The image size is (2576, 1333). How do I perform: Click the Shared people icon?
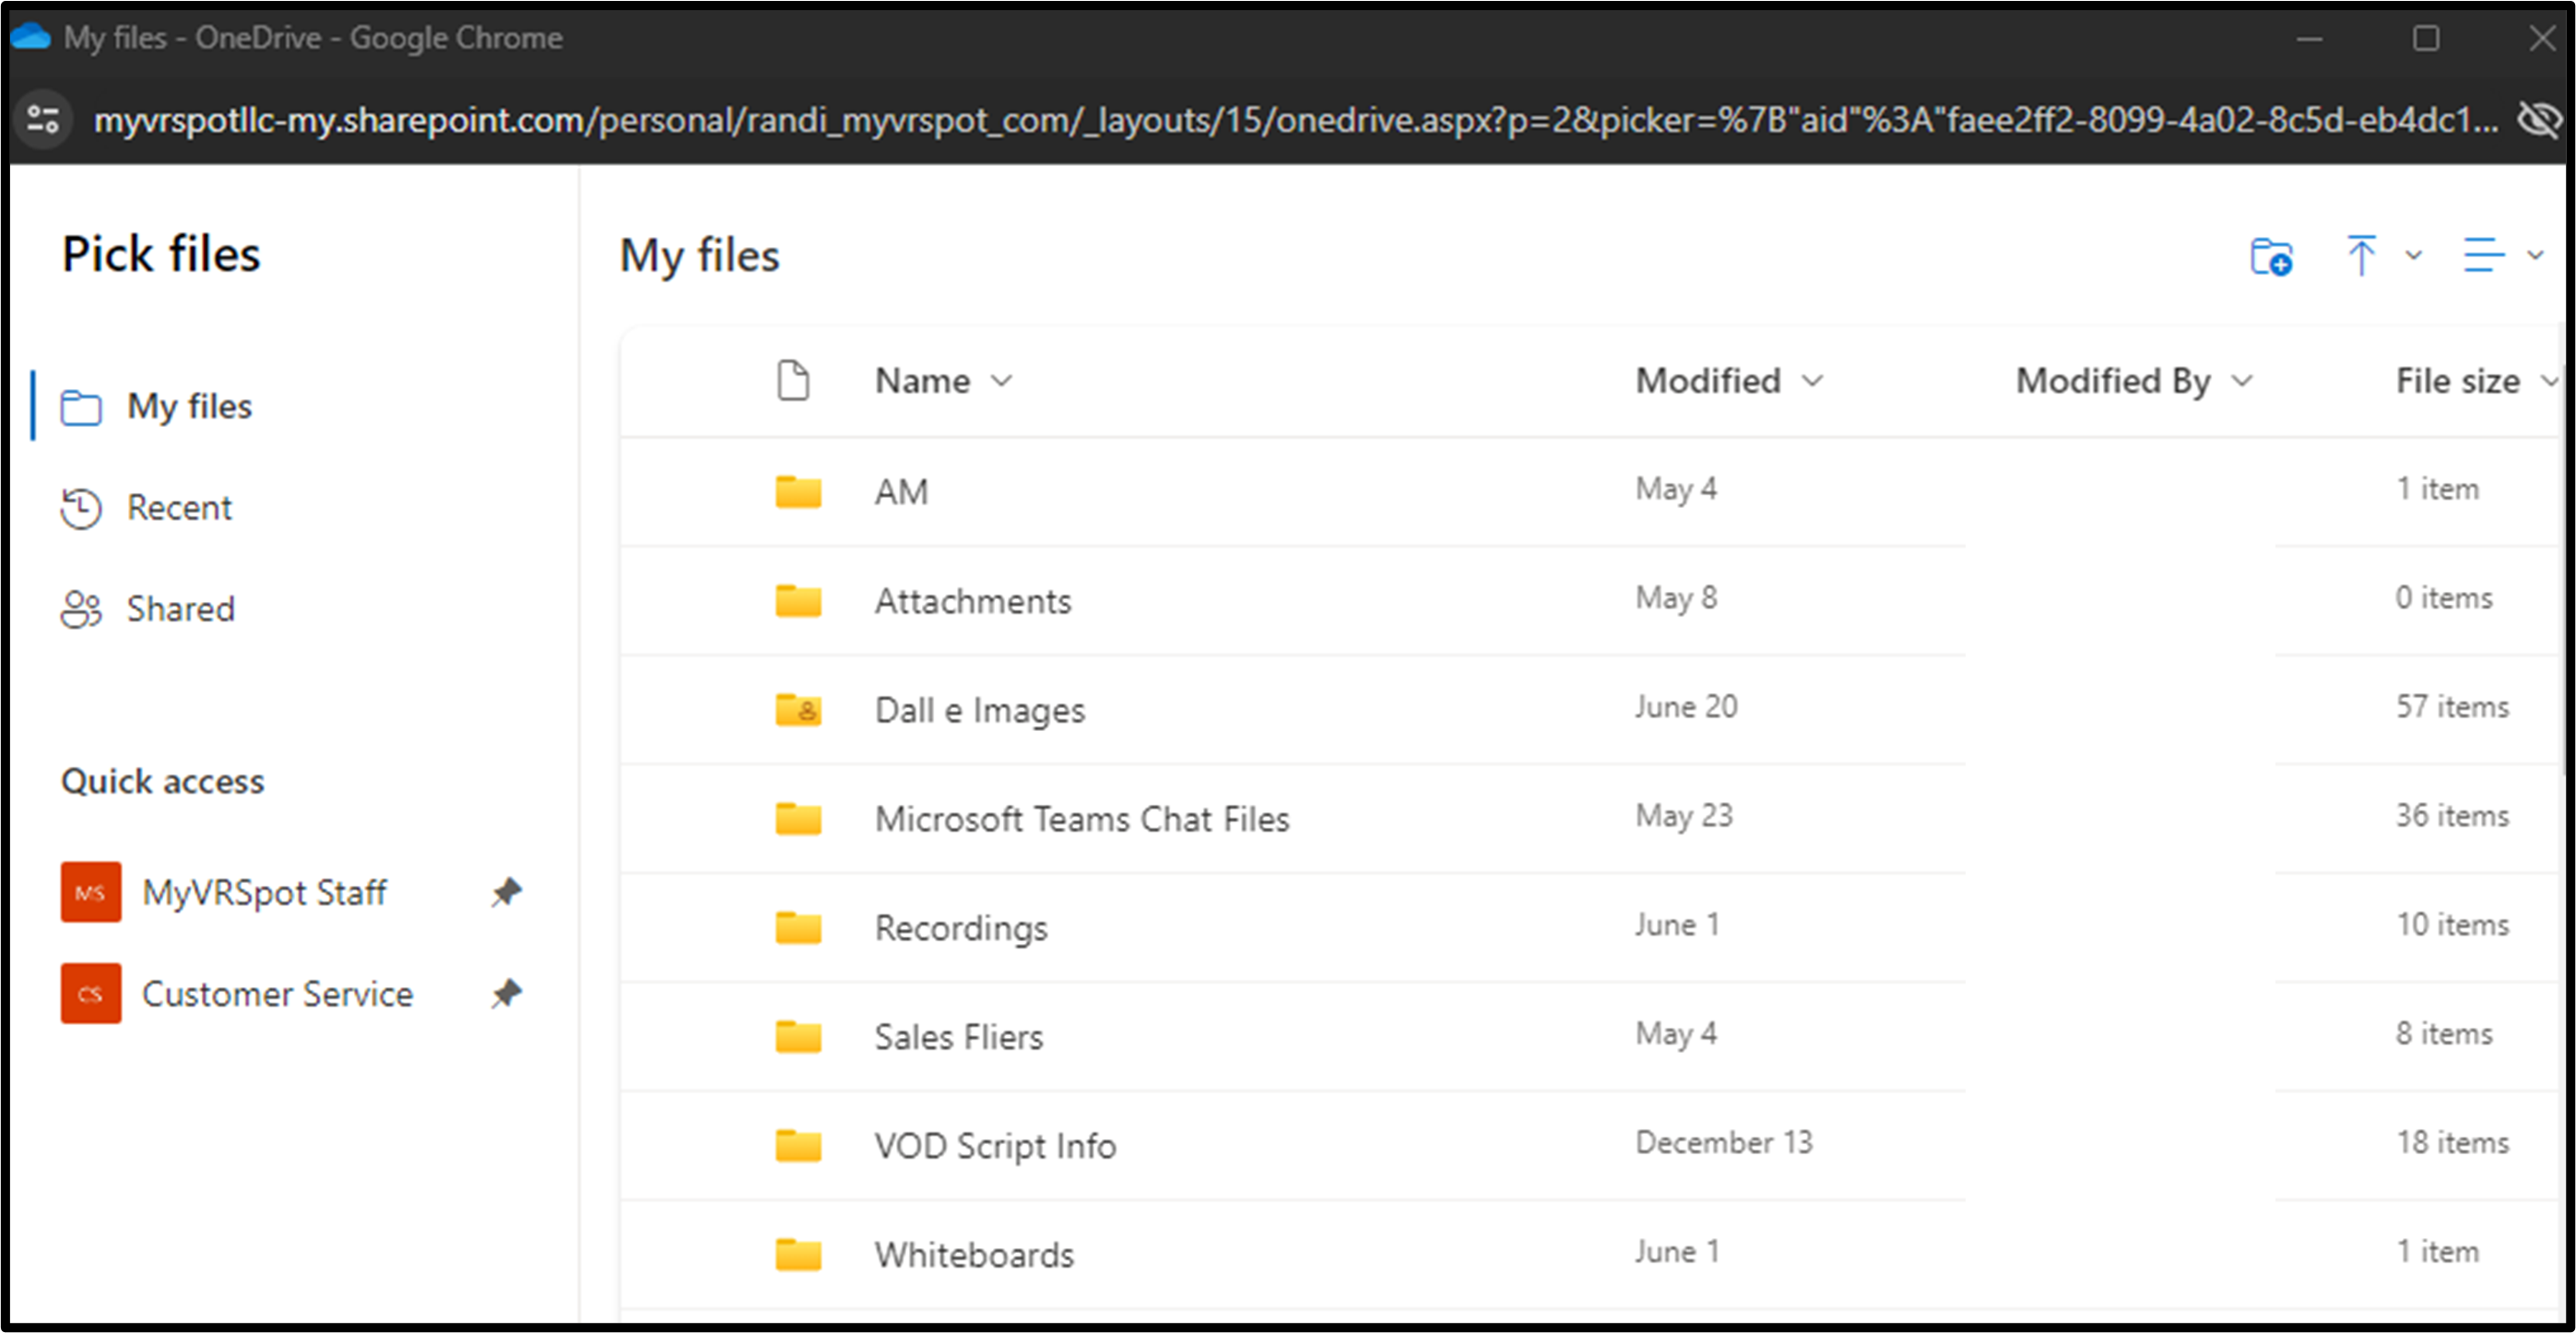point(81,609)
